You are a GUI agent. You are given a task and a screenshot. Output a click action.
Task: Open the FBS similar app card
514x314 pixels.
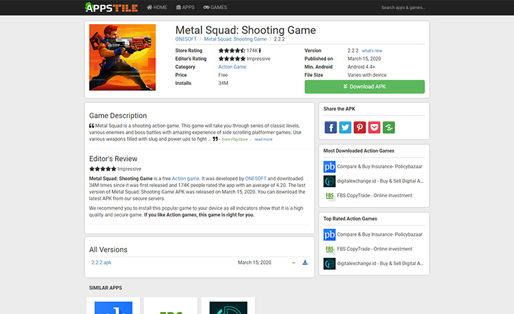coord(171,306)
